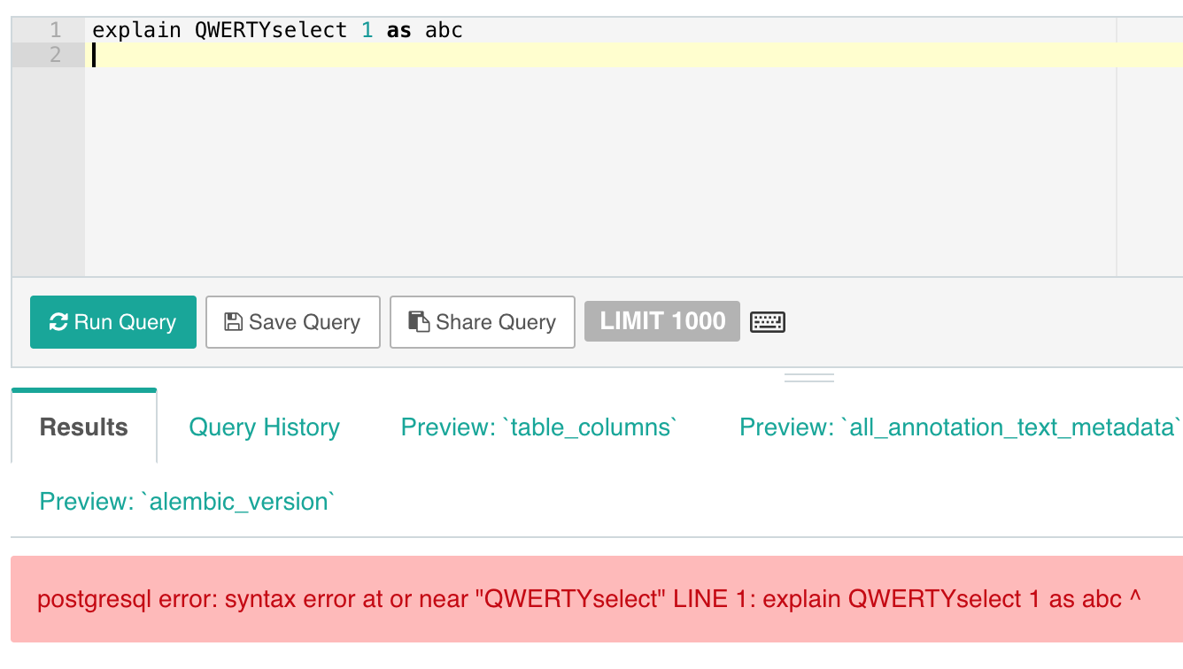Screen dimensions: 1183x669
Task: Click the editor resize handle below toolbar
Action: [x=809, y=378]
